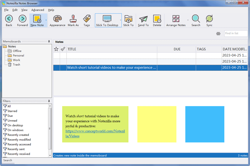
Task: Delete the selected note
Action: point(157,21)
